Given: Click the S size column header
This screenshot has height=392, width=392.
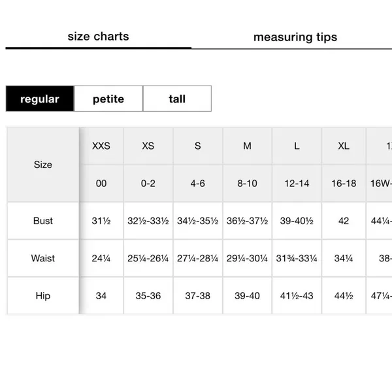Looking at the screenshot, I should 198,146.
